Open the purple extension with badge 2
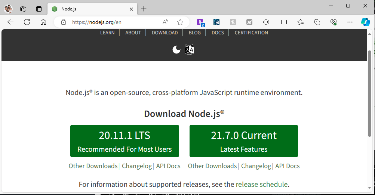Image resolution: width=375 pixels, height=195 pixels. [201, 22]
